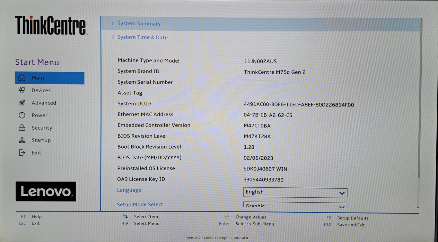Open the Setup Mode Select dropdown

click(295, 205)
